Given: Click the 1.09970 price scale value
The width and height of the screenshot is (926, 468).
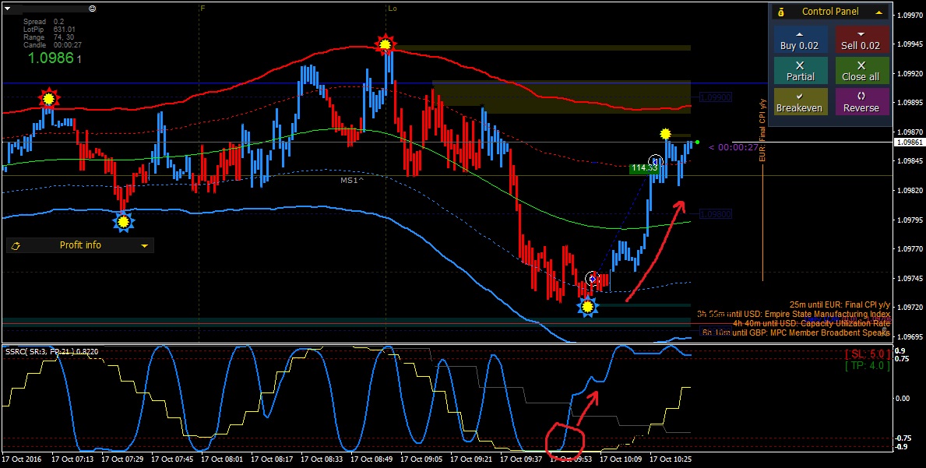Looking at the screenshot, I should (910, 16).
